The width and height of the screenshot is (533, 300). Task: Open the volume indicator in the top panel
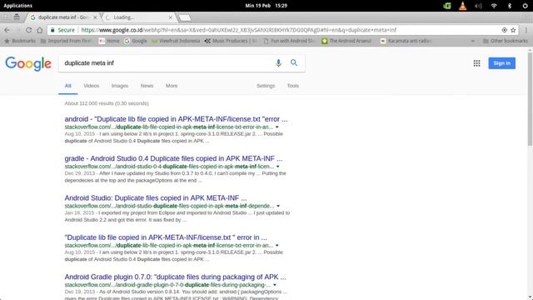478,6
